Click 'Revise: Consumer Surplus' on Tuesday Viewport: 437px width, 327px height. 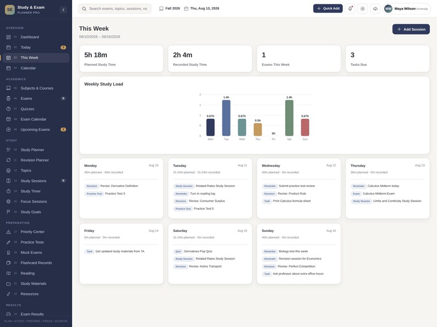207,201
